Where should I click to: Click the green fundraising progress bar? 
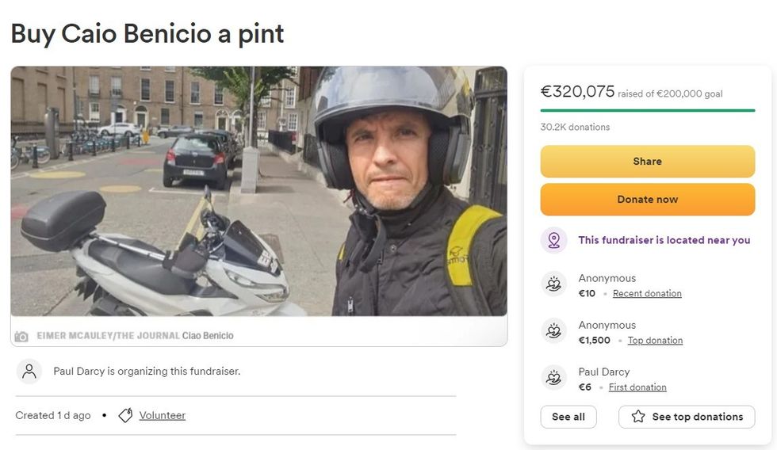coord(647,110)
